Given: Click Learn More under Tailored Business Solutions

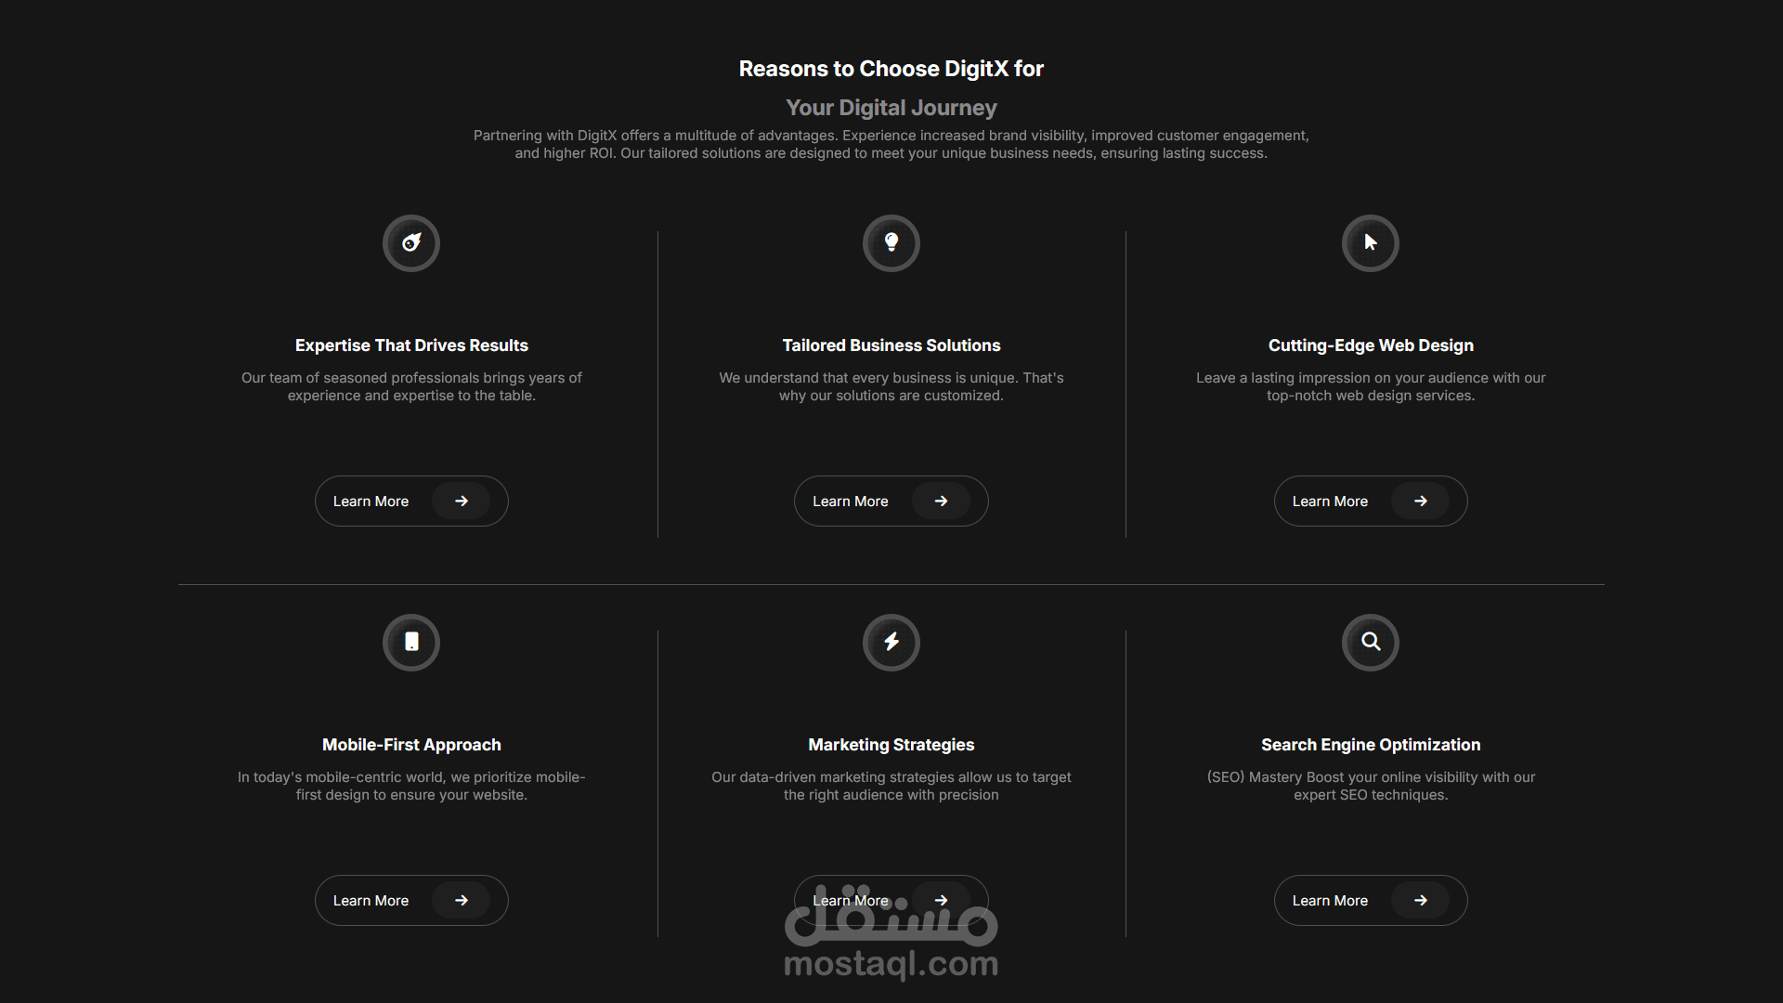Looking at the screenshot, I should 850,501.
